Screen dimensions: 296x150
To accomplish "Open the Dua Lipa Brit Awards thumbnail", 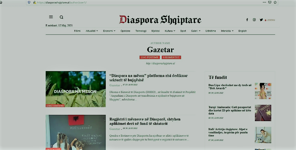I will (x=263, y=91).
